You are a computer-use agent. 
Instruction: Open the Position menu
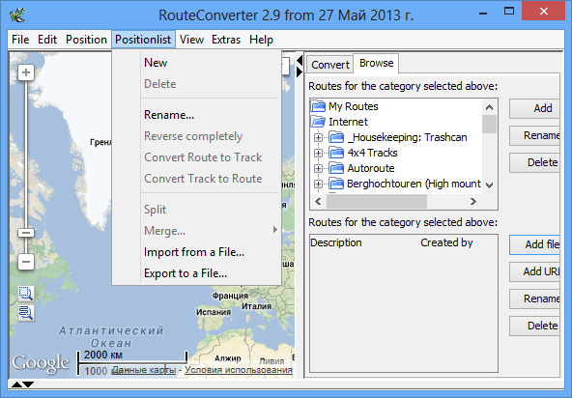pyautogui.click(x=86, y=40)
